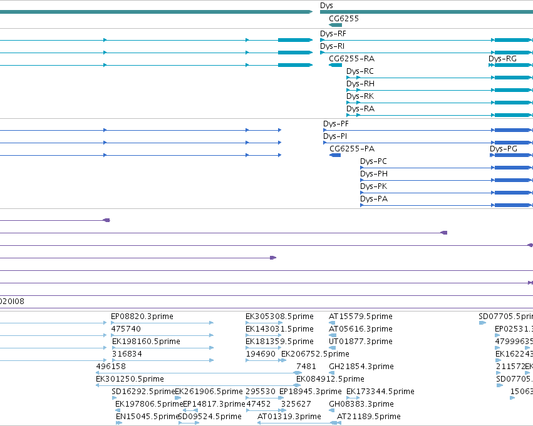Select the 47452 feature label

258,405
